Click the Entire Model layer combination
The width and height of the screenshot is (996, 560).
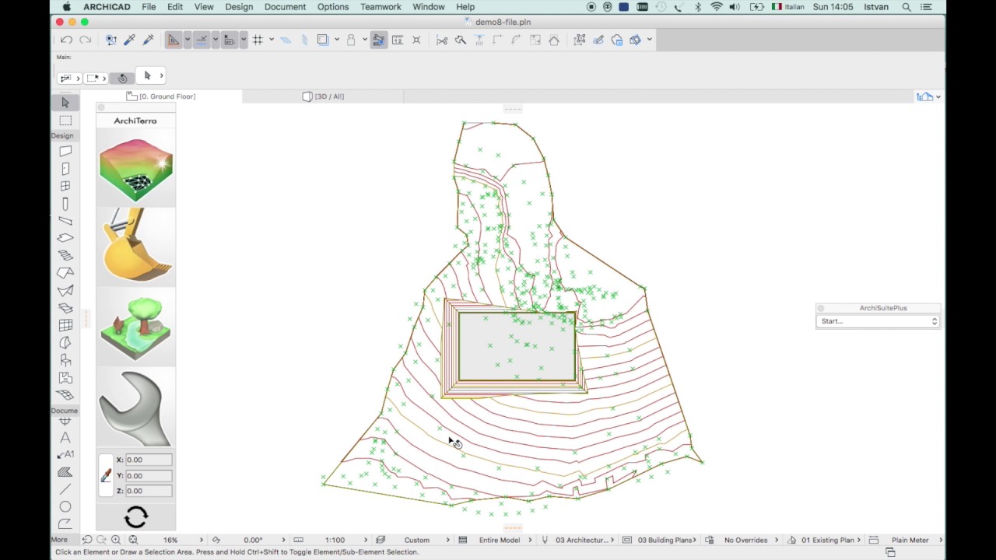(499, 540)
